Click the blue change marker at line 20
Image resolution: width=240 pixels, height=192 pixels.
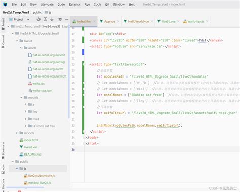(83, 52)
